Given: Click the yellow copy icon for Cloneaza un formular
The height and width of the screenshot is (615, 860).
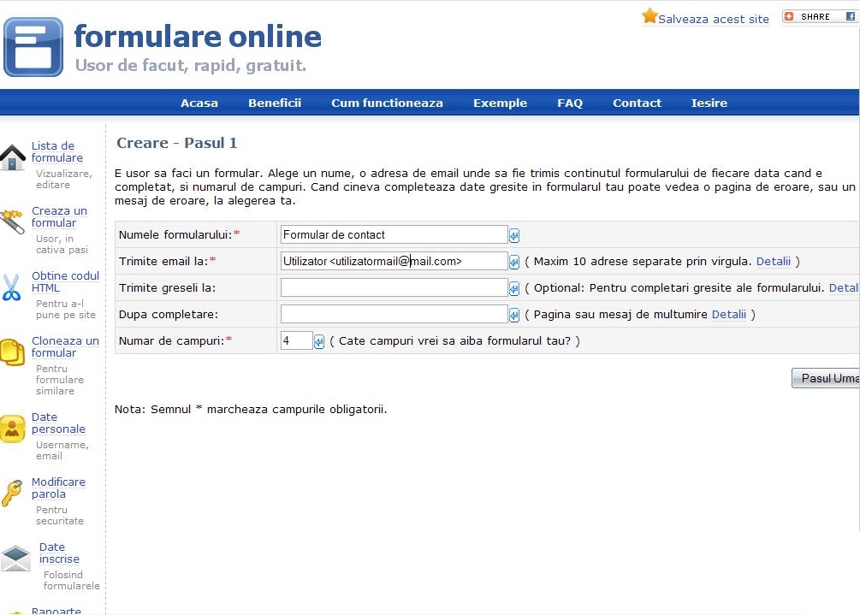Looking at the screenshot, I should pos(13,352).
